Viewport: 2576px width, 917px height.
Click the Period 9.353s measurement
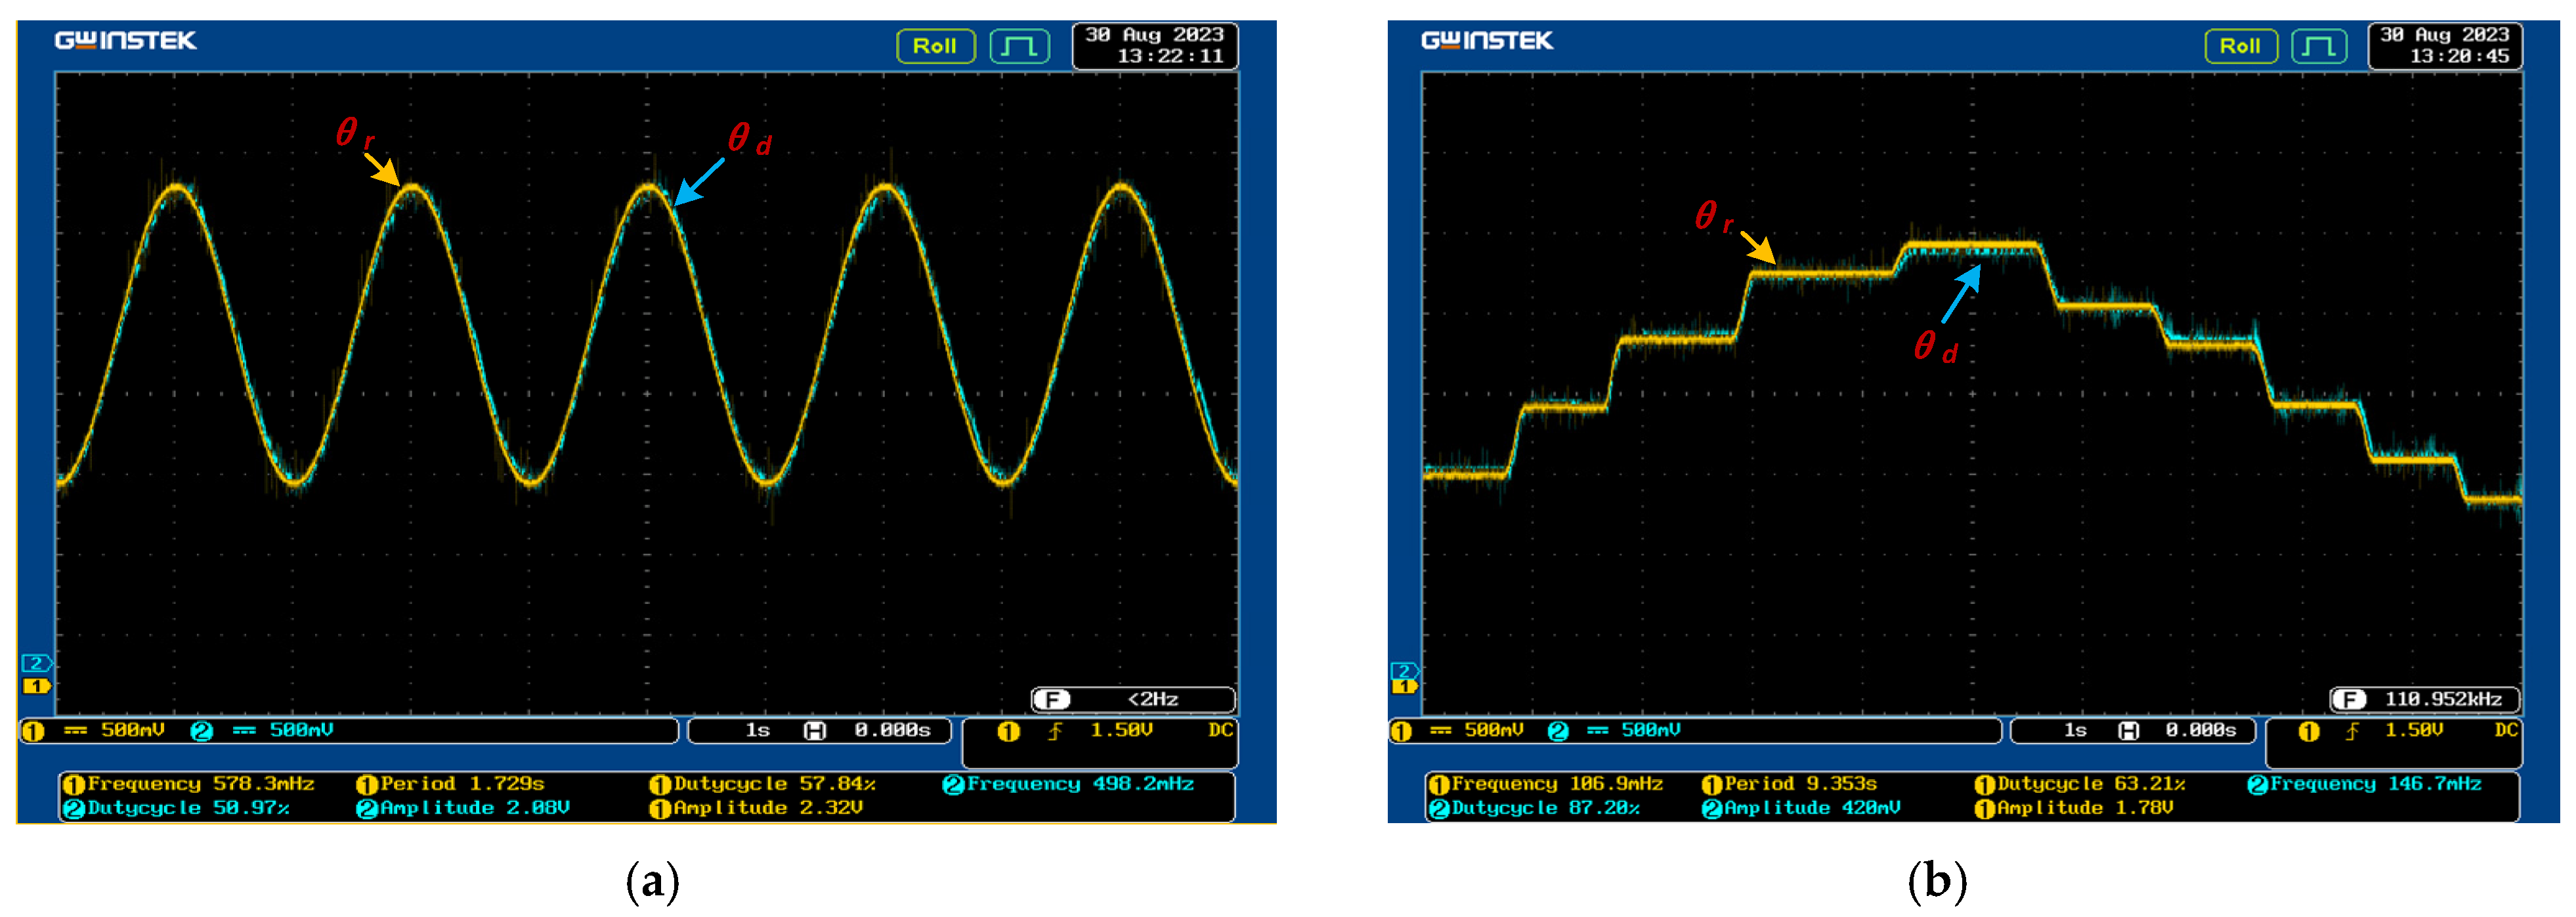point(1789,784)
